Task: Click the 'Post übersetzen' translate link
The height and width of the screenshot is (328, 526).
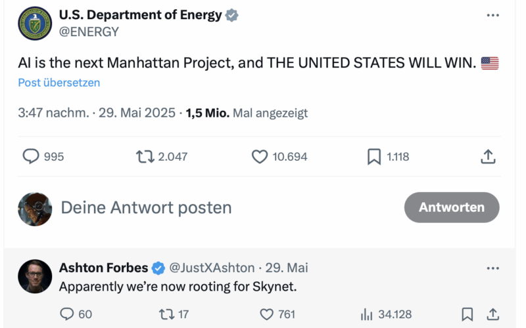Action: [x=59, y=83]
